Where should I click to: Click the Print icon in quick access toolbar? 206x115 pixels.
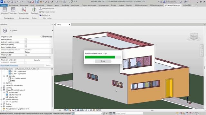pos(30,2)
